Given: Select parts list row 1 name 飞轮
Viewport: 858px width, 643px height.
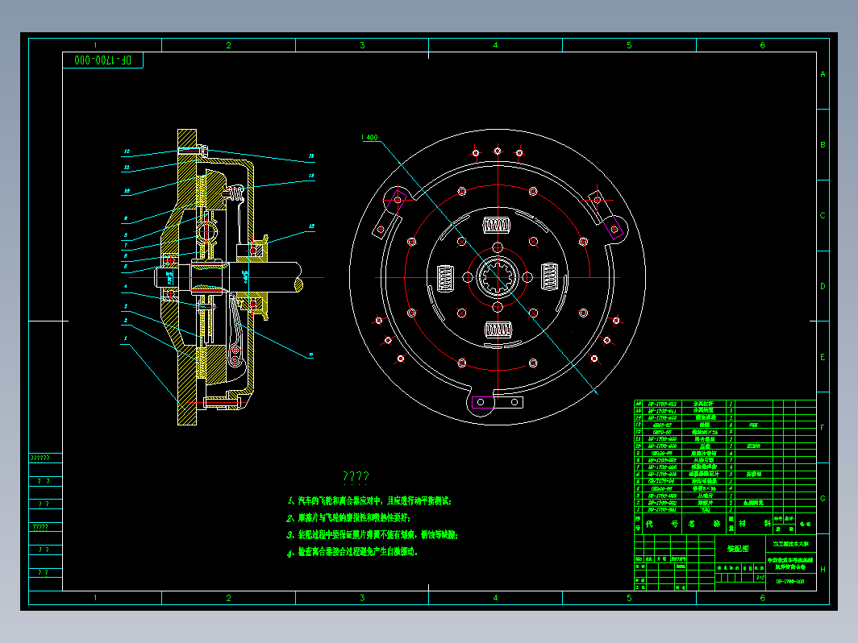Looking at the screenshot, I should tap(704, 509).
